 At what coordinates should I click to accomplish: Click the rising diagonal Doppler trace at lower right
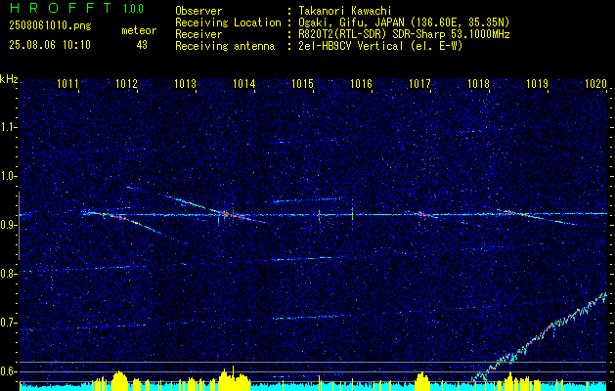538,338
